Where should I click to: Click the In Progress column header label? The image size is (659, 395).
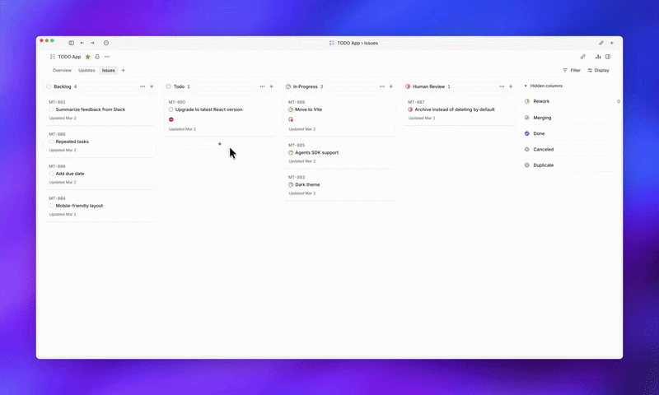tap(306, 86)
